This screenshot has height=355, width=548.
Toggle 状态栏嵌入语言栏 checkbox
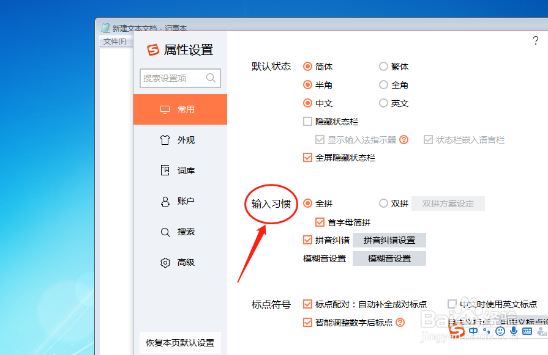[428, 140]
